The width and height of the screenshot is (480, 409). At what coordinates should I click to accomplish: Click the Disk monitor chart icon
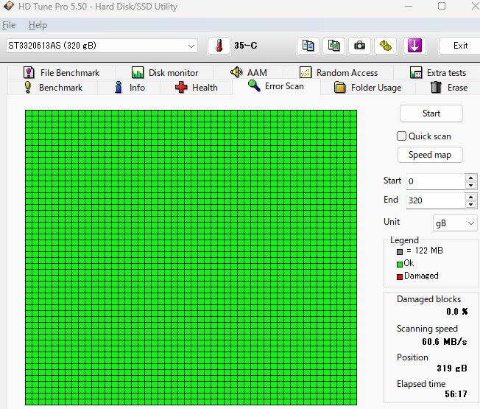[x=138, y=73]
